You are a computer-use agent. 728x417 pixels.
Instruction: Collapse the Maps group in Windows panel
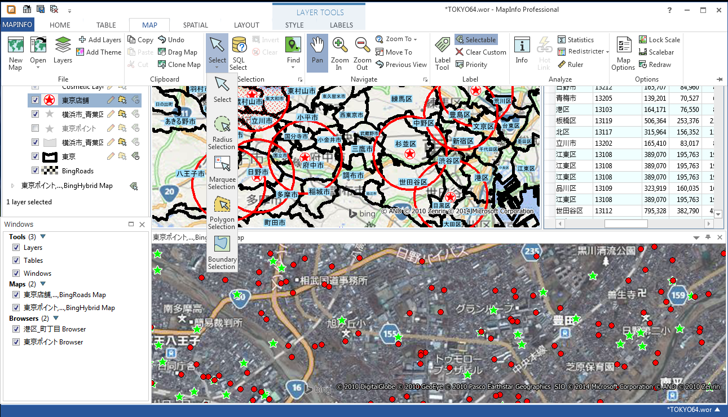43,284
